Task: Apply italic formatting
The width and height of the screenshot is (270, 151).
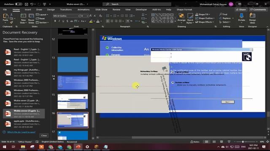Action: pos(59,21)
